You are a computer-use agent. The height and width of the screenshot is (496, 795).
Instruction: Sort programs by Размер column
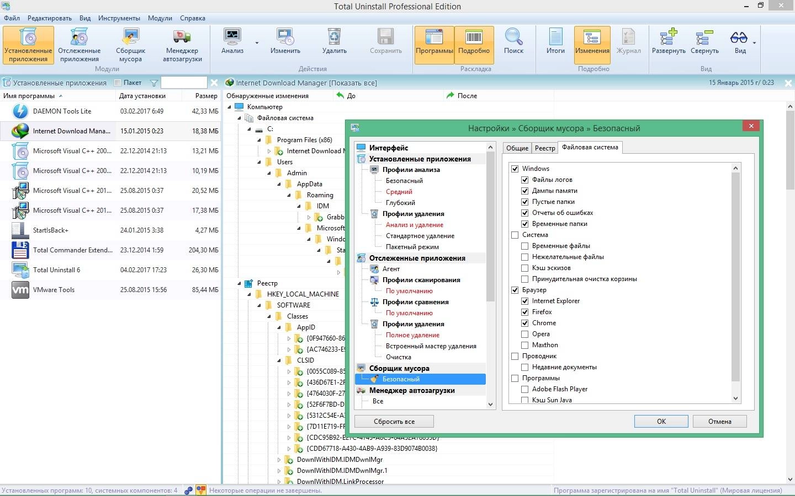point(202,96)
